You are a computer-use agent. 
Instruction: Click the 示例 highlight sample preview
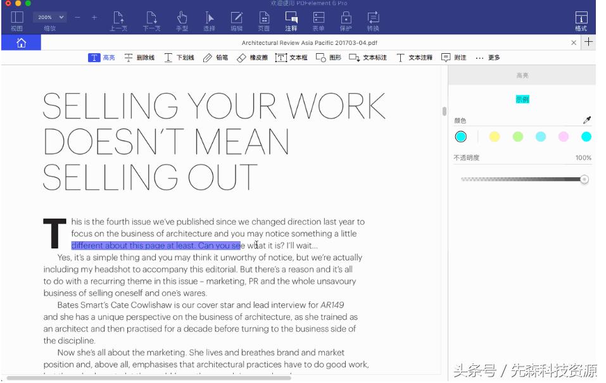(522, 99)
